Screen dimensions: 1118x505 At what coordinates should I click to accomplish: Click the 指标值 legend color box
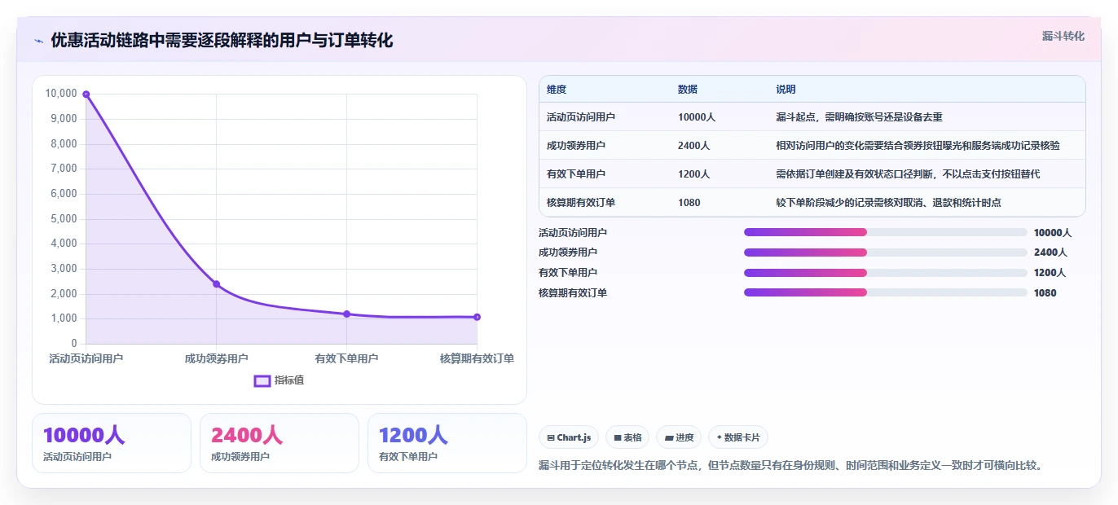[262, 380]
